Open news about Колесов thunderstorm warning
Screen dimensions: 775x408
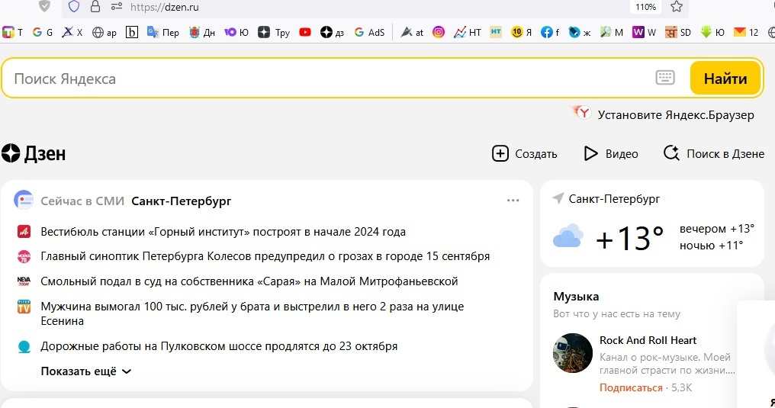(265, 256)
